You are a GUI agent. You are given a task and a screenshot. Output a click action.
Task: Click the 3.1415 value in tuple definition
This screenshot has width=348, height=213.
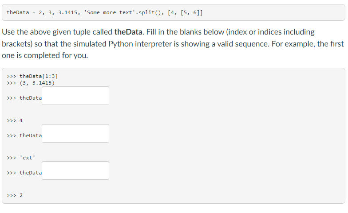(x=67, y=12)
